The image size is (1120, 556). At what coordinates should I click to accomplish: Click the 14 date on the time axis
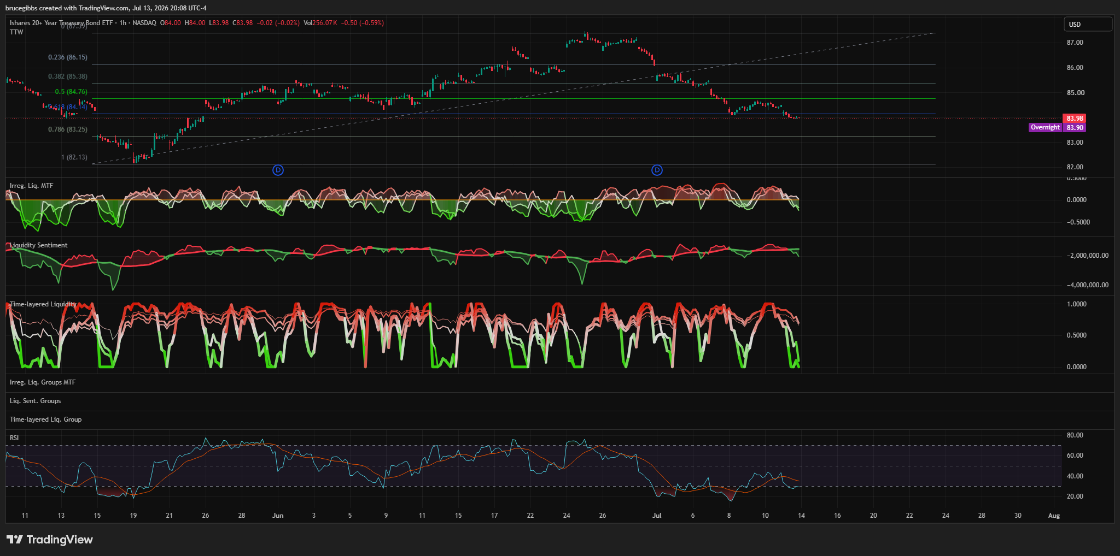tap(801, 516)
